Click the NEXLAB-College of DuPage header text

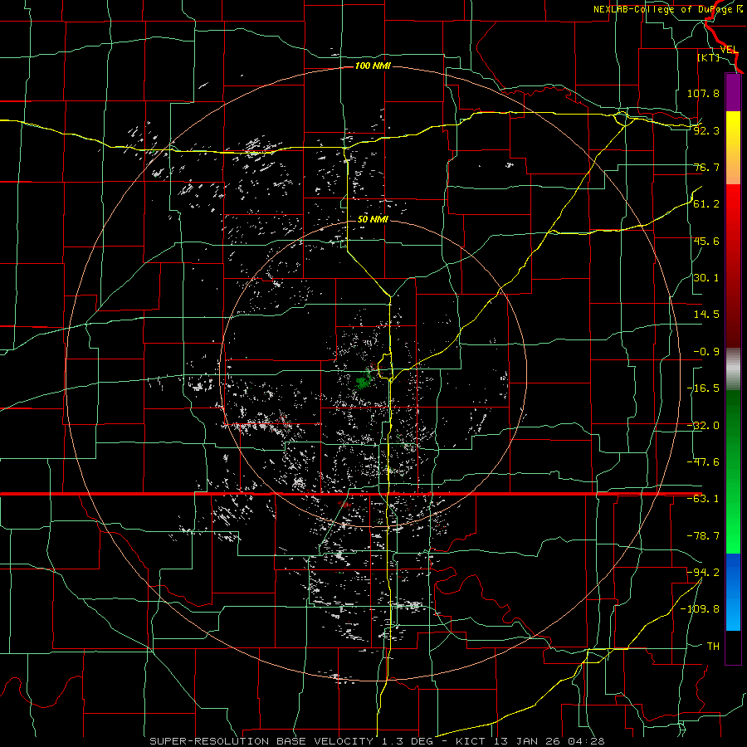[x=668, y=9]
